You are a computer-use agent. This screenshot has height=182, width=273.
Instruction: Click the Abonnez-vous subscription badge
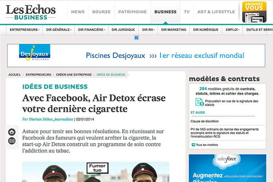254,12
